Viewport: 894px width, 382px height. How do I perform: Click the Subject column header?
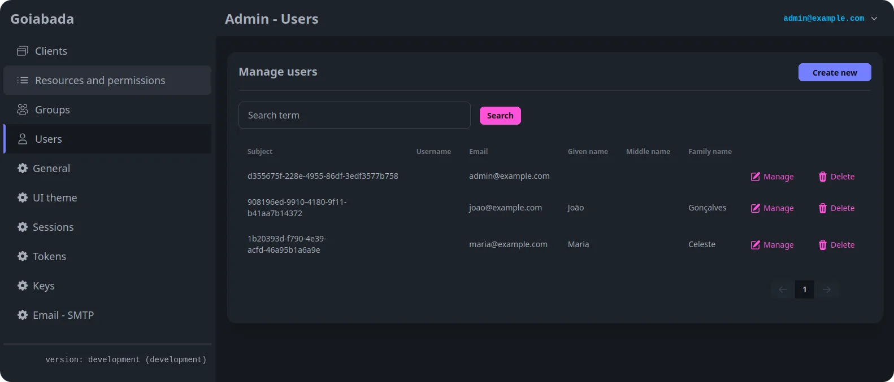coord(260,152)
